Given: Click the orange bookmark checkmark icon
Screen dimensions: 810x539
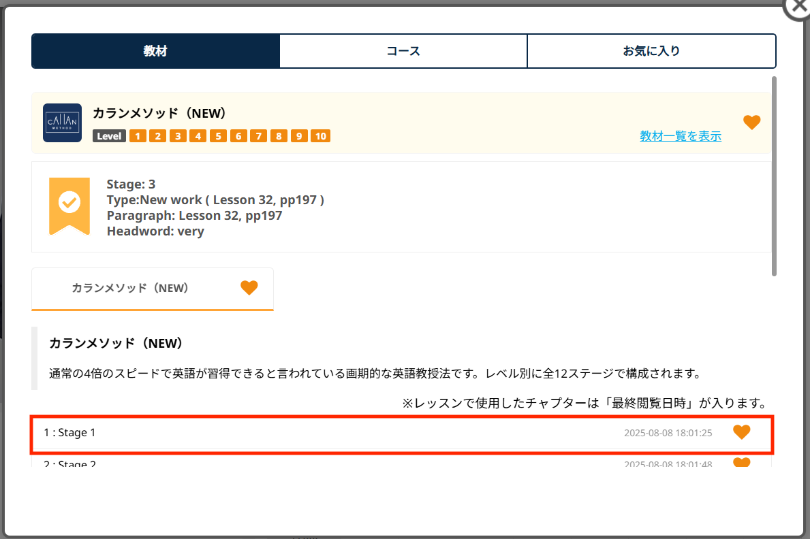Looking at the screenshot, I should (x=69, y=203).
